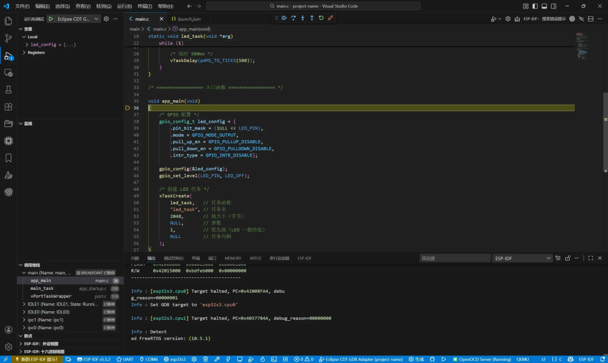
Task: Open the Explorer view in activity bar
Action: point(8,21)
